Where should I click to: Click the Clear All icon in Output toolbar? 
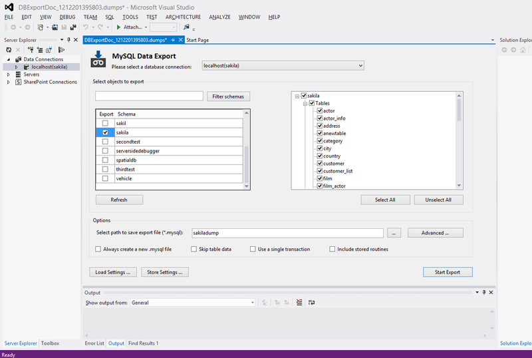pyautogui.click(x=299, y=302)
